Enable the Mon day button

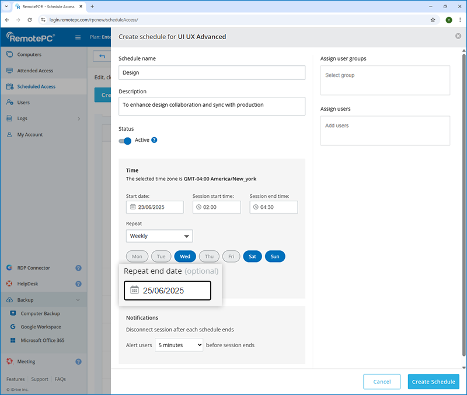click(x=137, y=256)
